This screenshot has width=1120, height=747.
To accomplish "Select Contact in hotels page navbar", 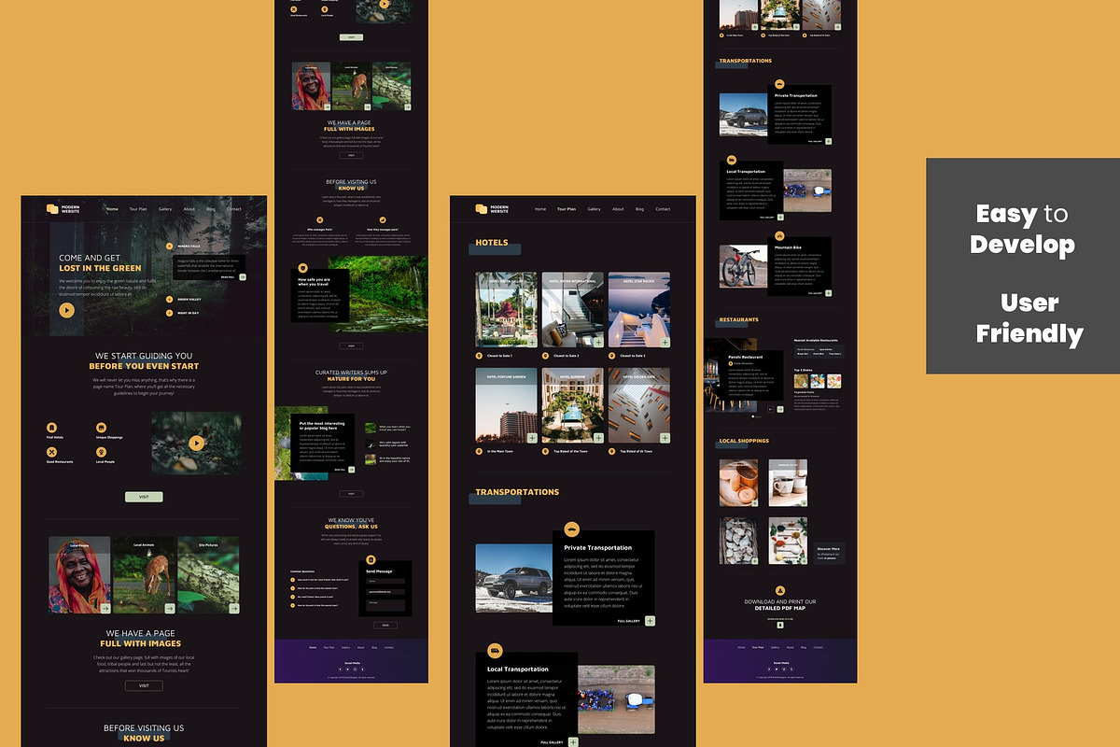I will [663, 209].
